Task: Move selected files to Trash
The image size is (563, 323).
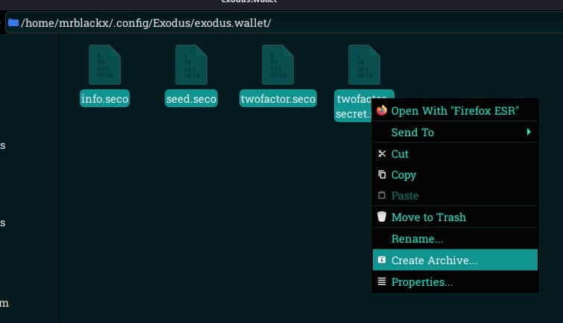Action: tap(428, 217)
